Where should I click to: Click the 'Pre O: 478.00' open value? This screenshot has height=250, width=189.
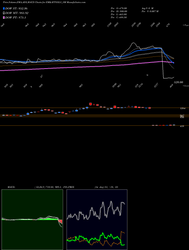119,8
